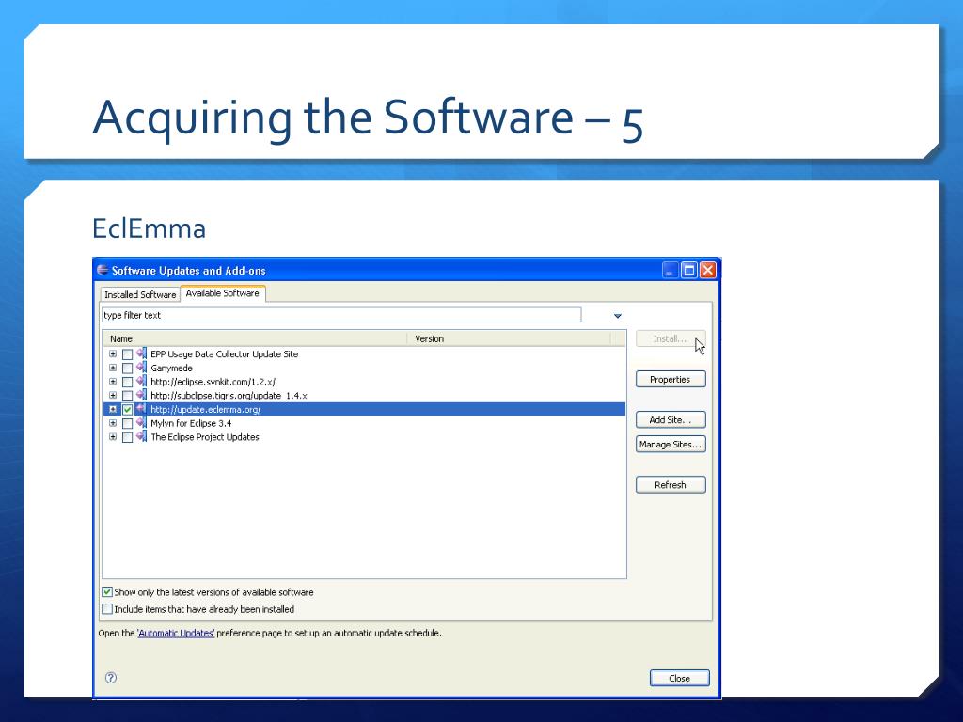This screenshot has width=963, height=722.
Task: Select the http://update.eclemma.org/ row text
Action: point(206,410)
